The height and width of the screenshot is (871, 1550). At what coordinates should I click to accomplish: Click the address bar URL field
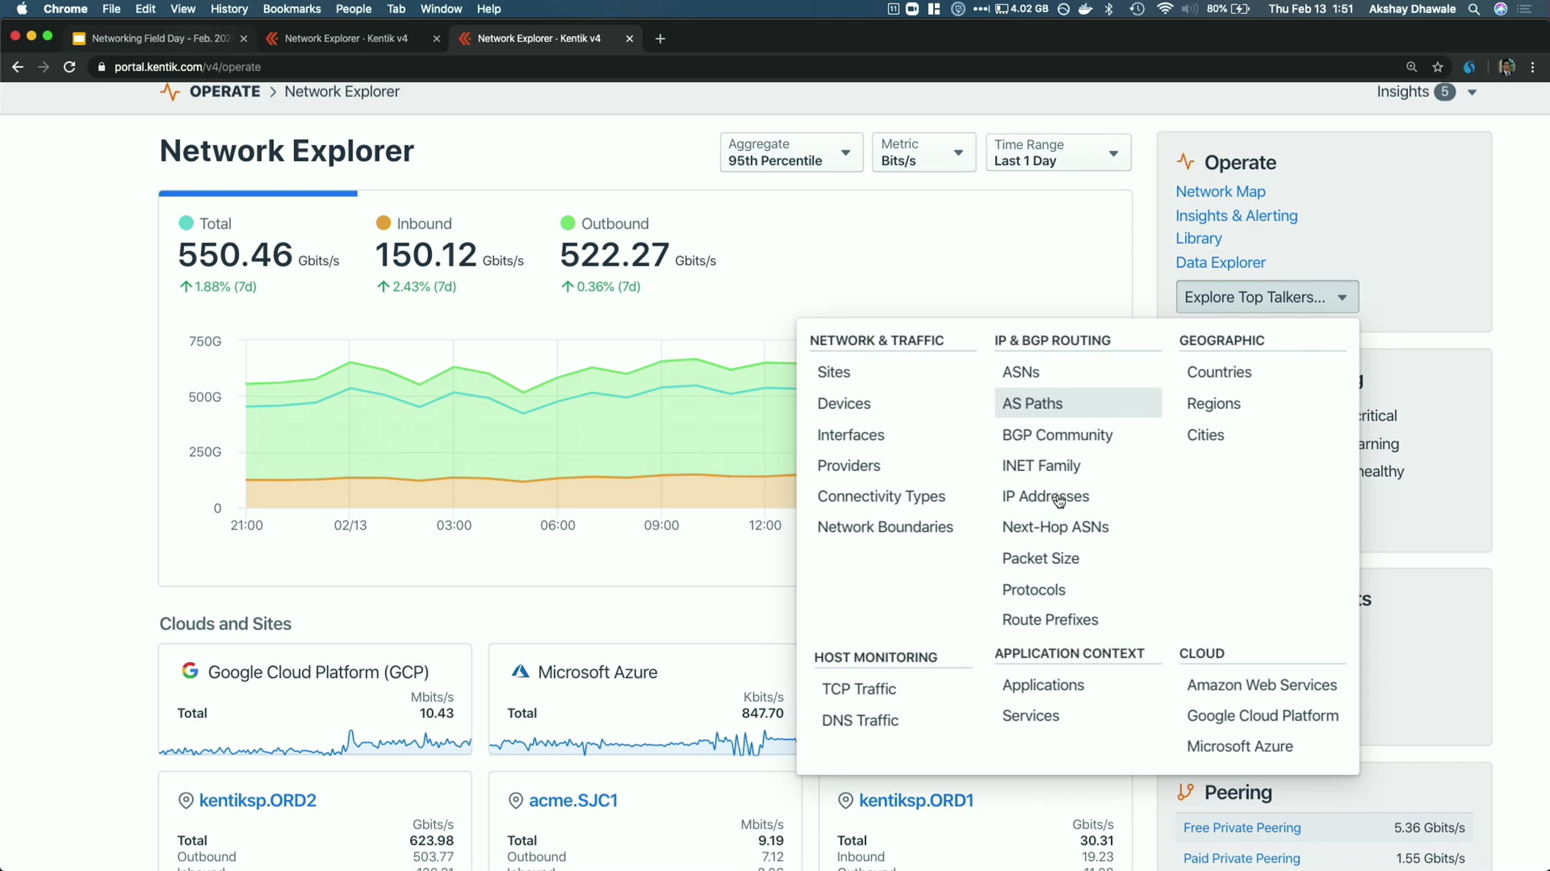pyautogui.click(x=743, y=67)
